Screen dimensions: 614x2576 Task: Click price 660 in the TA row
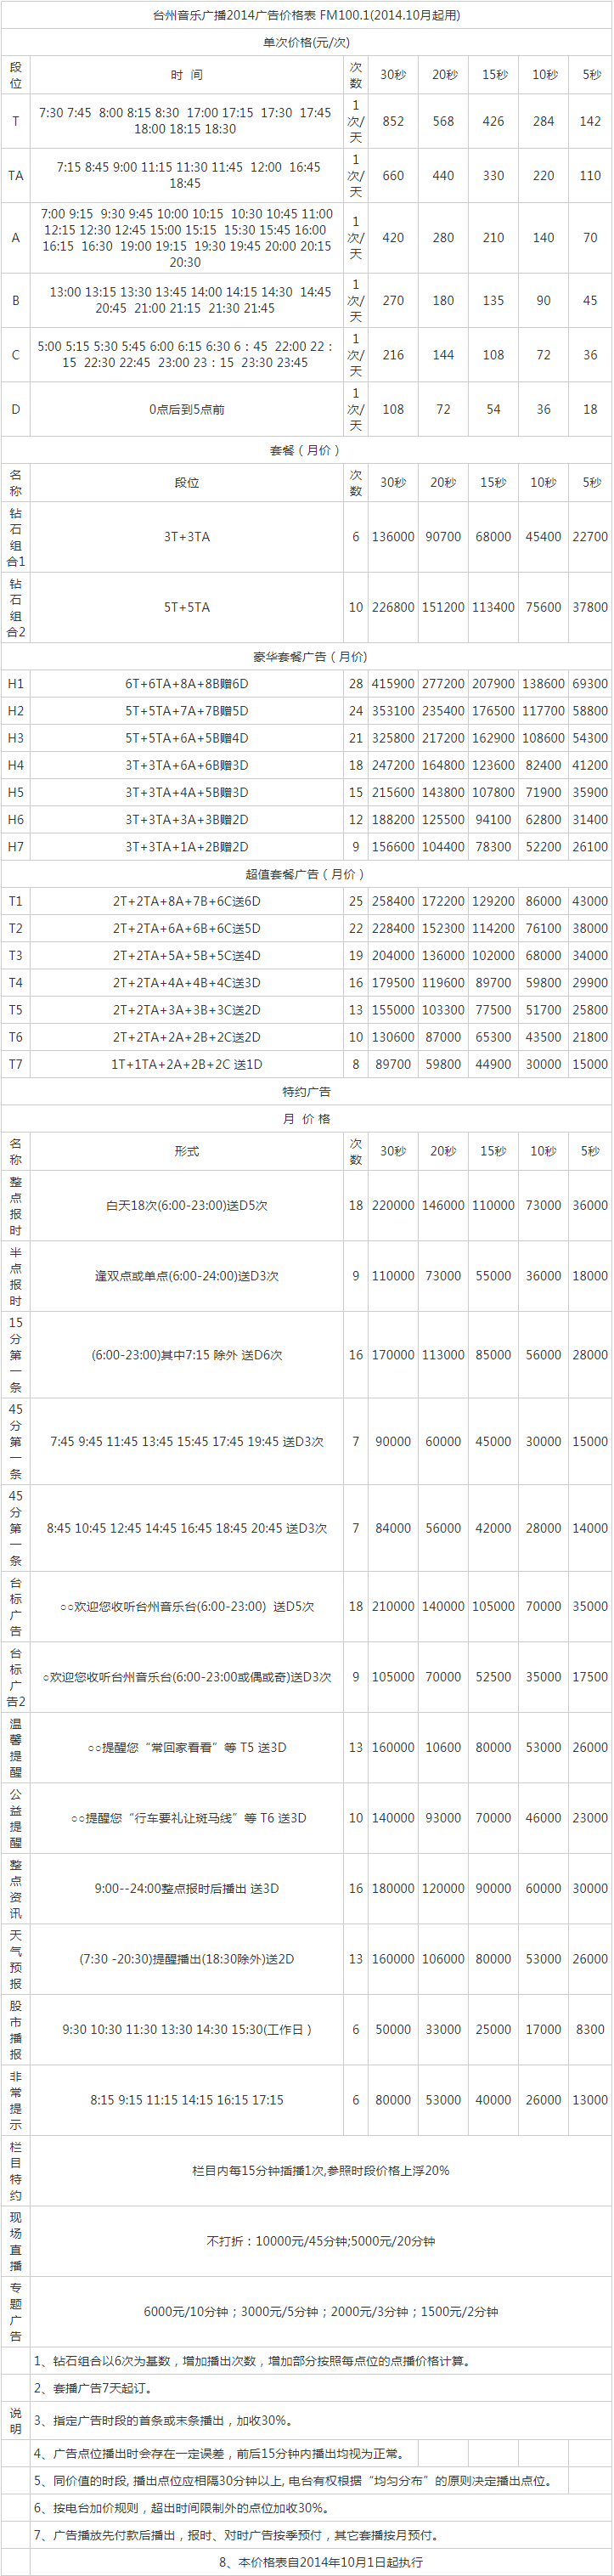coord(393,175)
